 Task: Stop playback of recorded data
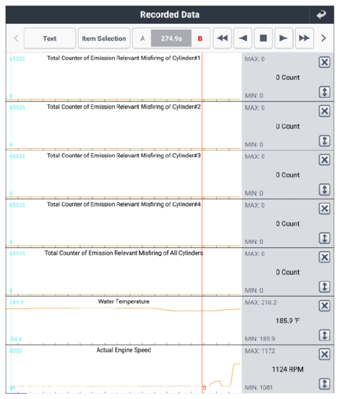[x=263, y=38]
